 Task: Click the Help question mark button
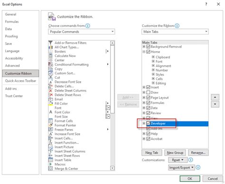click(206, 4)
